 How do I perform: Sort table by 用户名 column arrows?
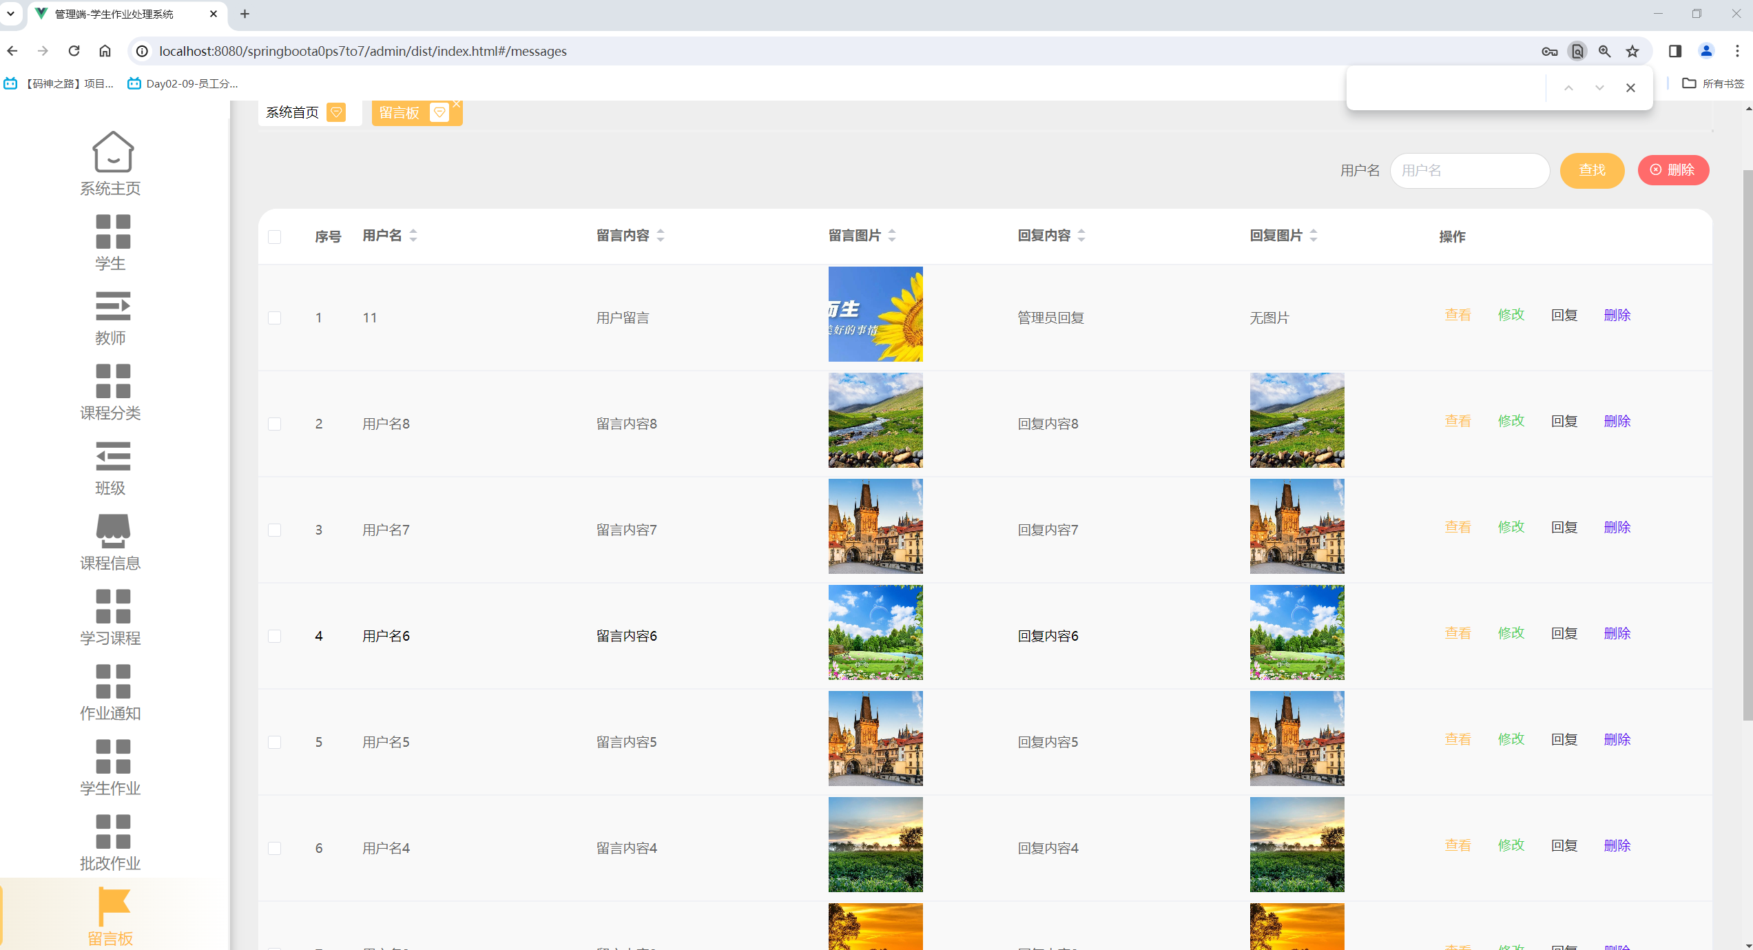coord(413,236)
